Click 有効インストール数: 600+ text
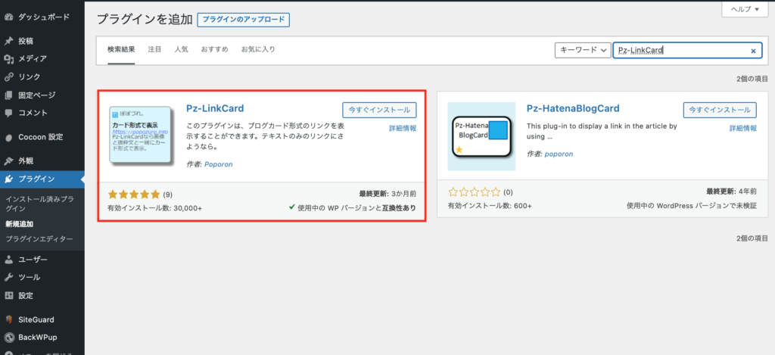This screenshot has width=775, height=355. 490,206
